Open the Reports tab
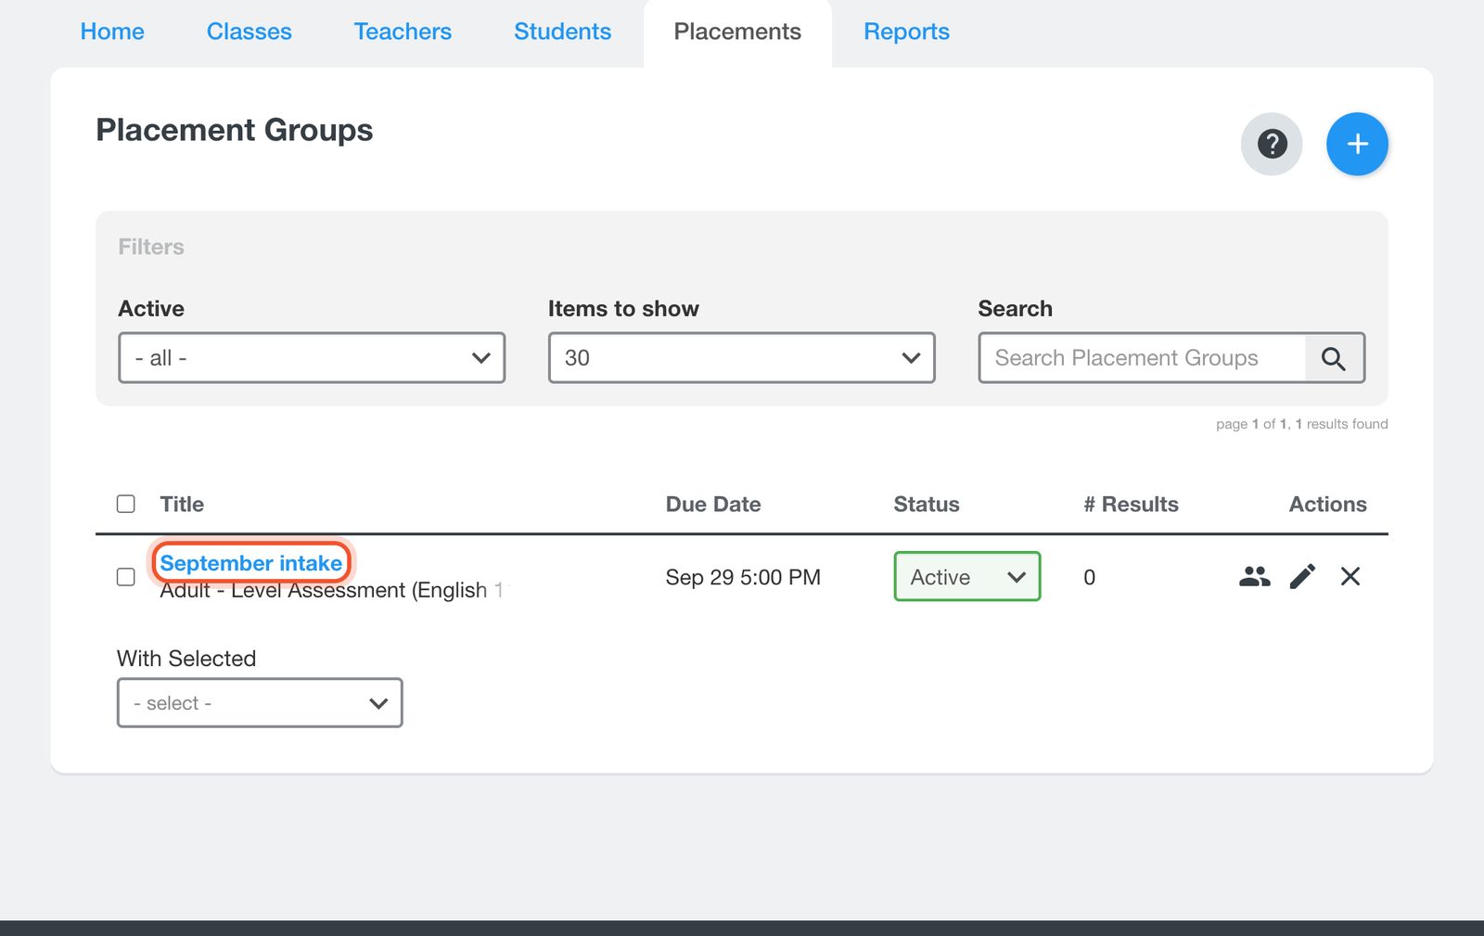This screenshot has height=936, width=1484. point(907,32)
